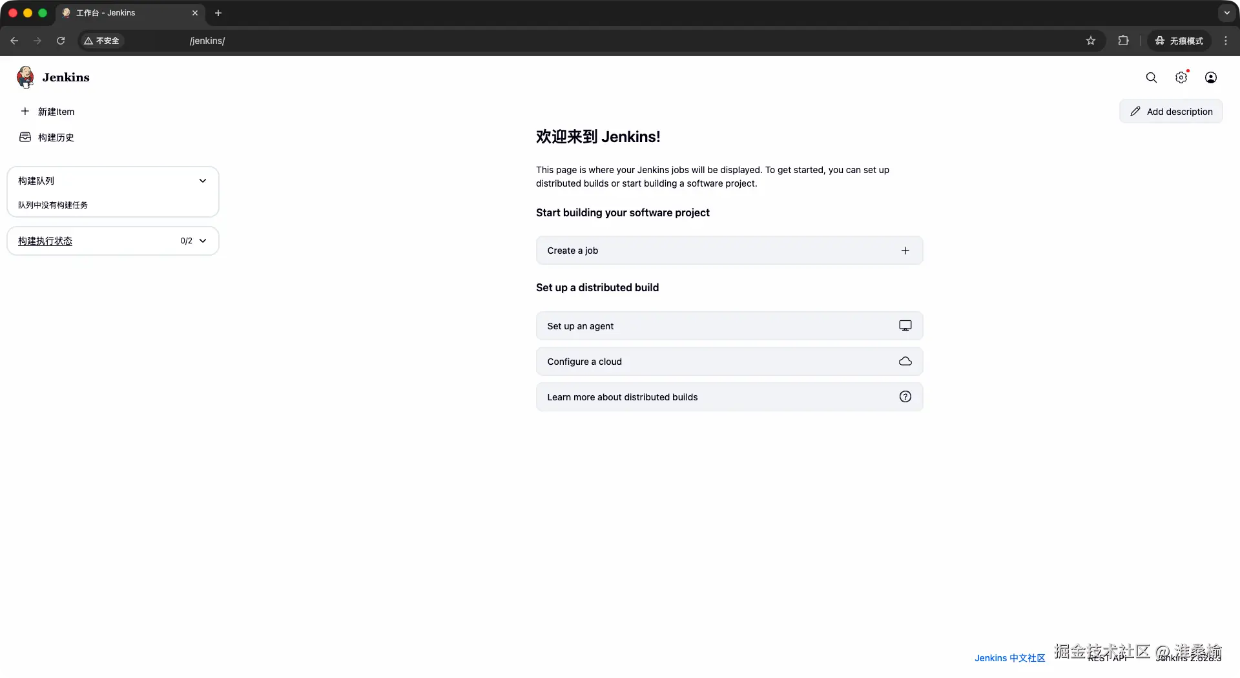Open the user account icon

[1211, 77]
